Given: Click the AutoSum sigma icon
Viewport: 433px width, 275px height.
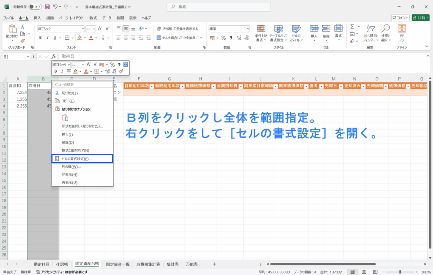Looking at the screenshot, I should (x=352, y=27).
